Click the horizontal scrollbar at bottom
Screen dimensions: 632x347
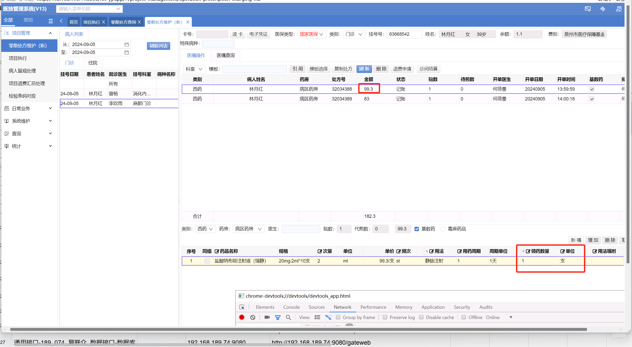pos(298,329)
